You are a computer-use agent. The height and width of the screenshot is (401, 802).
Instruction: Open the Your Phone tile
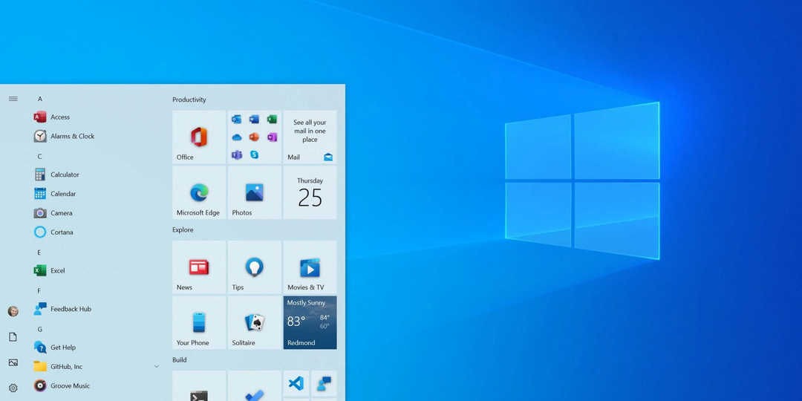point(199,323)
